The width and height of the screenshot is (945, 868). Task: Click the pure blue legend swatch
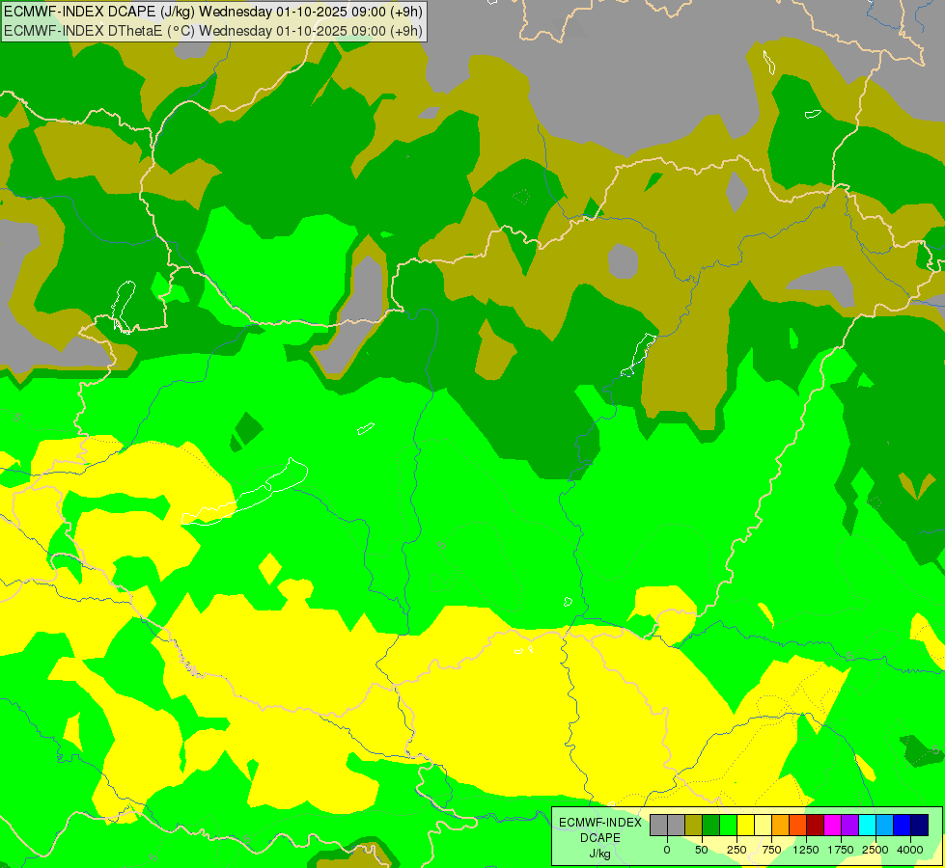point(903,825)
